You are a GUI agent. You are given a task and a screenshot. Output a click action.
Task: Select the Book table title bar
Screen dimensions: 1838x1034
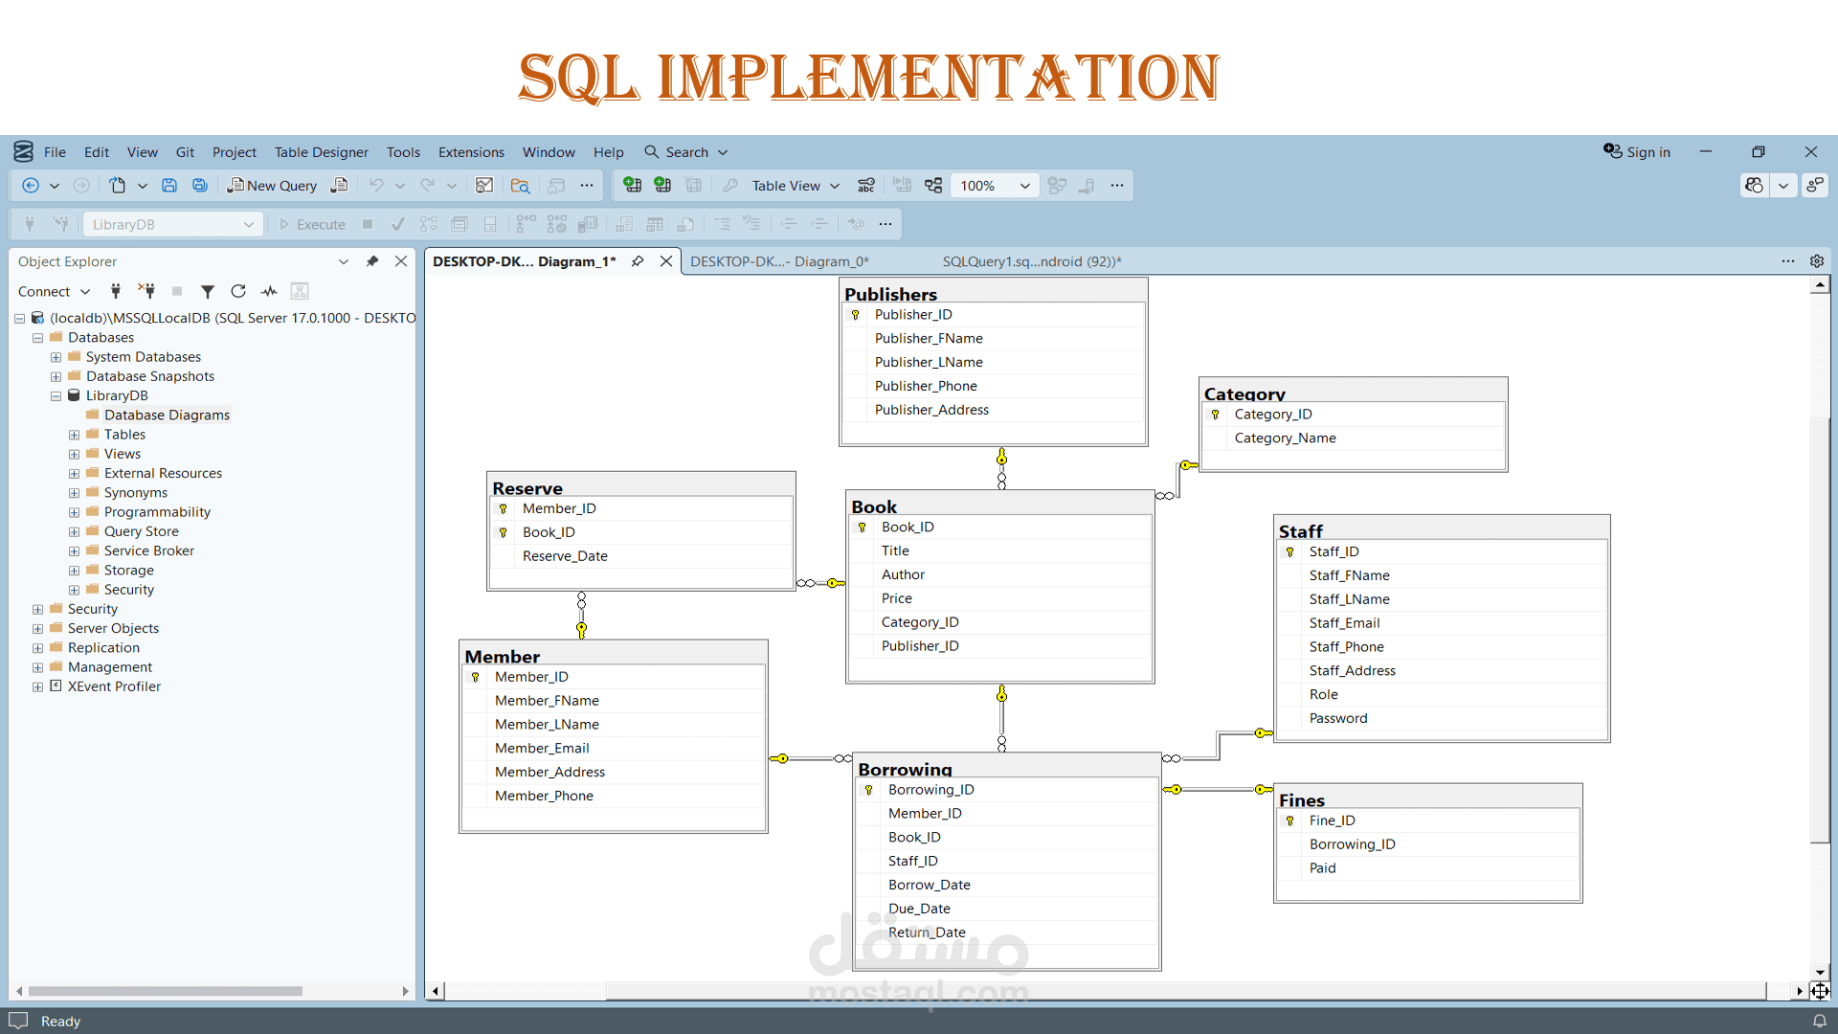999,506
